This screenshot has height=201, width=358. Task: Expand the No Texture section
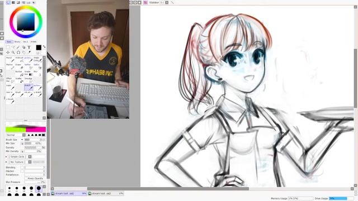pyautogui.click(x=6, y=162)
